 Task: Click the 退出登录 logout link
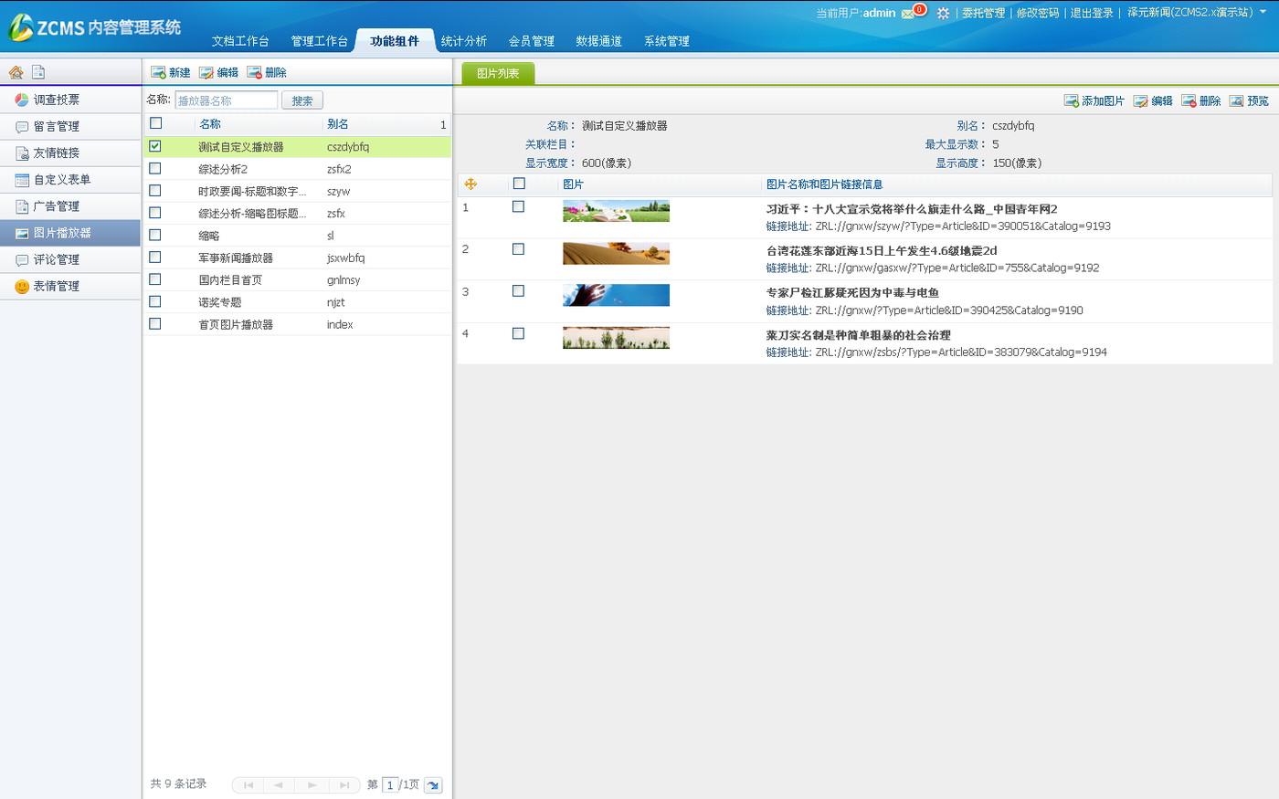1092,13
